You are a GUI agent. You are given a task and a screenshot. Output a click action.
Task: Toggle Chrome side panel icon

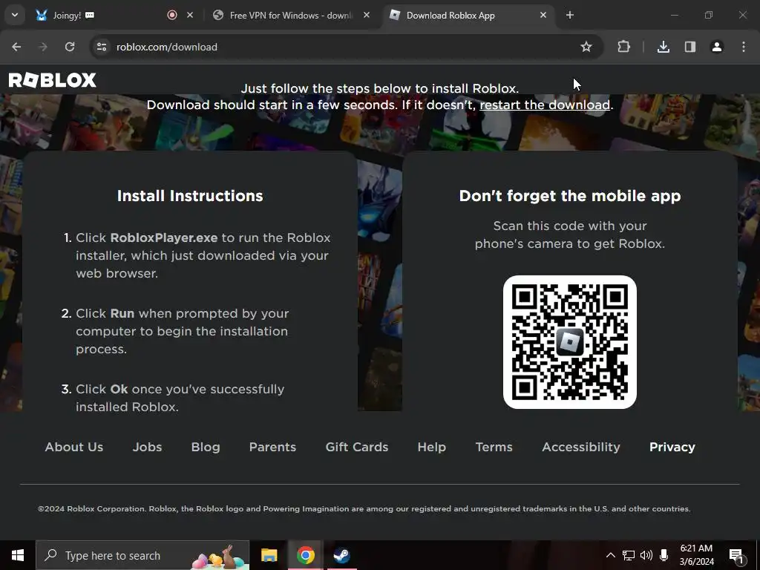pyautogui.click(x=689, y=47)
